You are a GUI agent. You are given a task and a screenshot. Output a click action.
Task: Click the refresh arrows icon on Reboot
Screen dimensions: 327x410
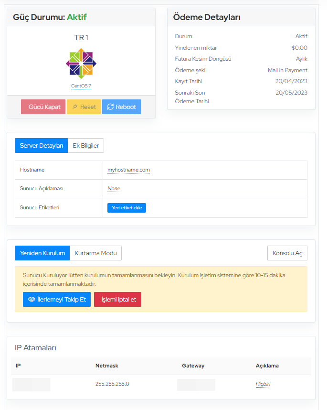tap(110, 107)
